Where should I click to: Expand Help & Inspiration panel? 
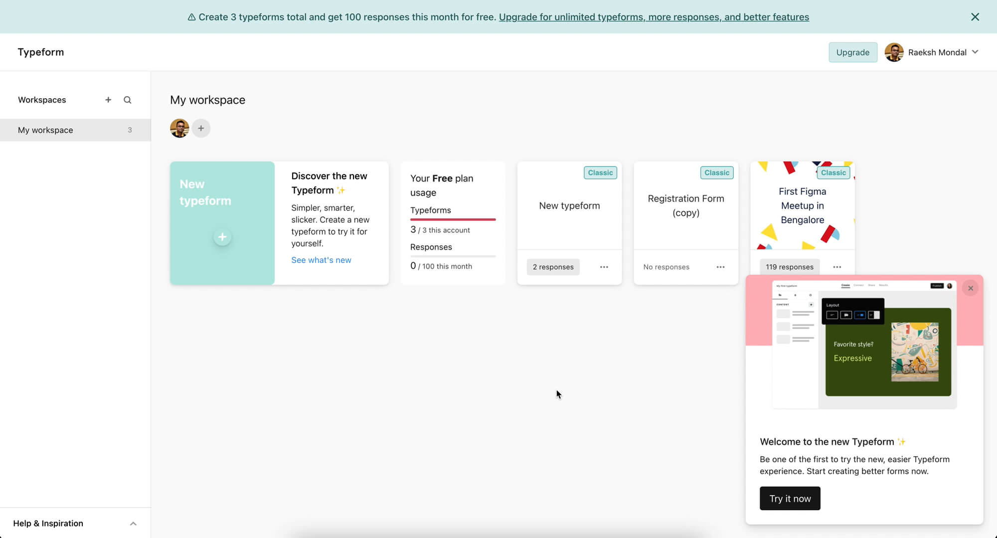[133, 523]
